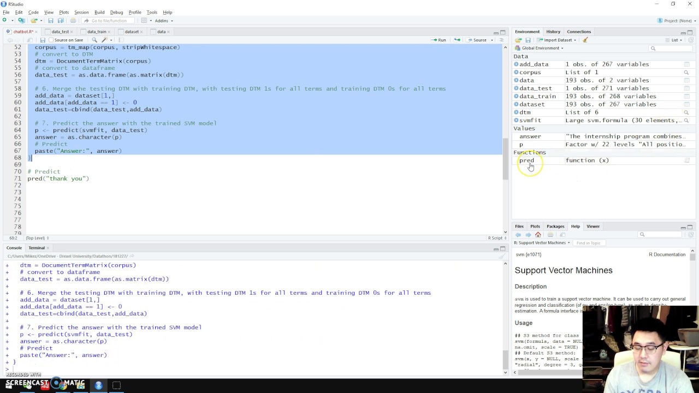Screen dimensions: 699x393
Task: Print the current file from main toolbar
Action: (73, 21)
